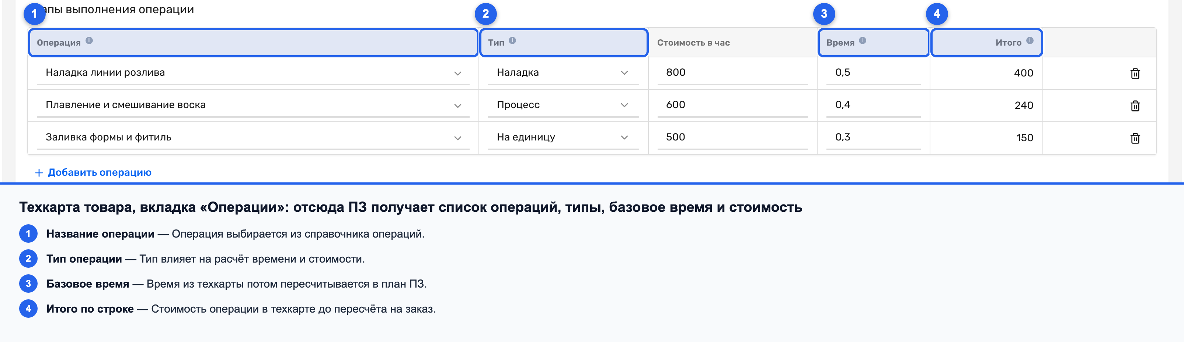
Task: Click the hourly cost field showing 600
Action: pos(732,106)
